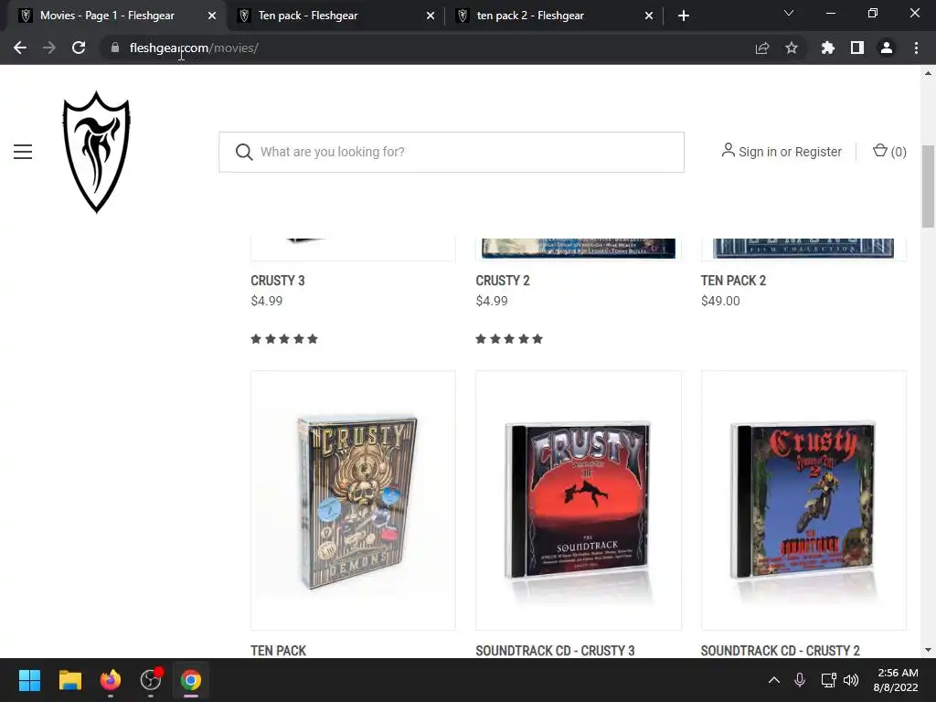Open the clock showing 2:56 AM
The height and width of the screenshot is (702, 936).
(896, 680)
